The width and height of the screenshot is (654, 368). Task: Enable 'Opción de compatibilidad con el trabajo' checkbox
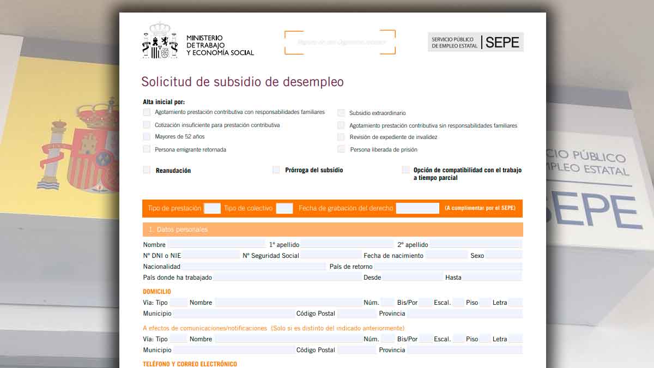[x=405, y=170]
